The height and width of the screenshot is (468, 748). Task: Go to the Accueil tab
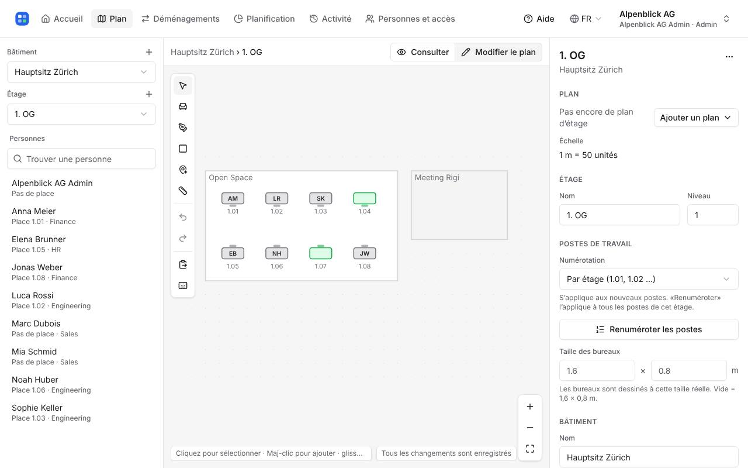click(x=62, y=19)
